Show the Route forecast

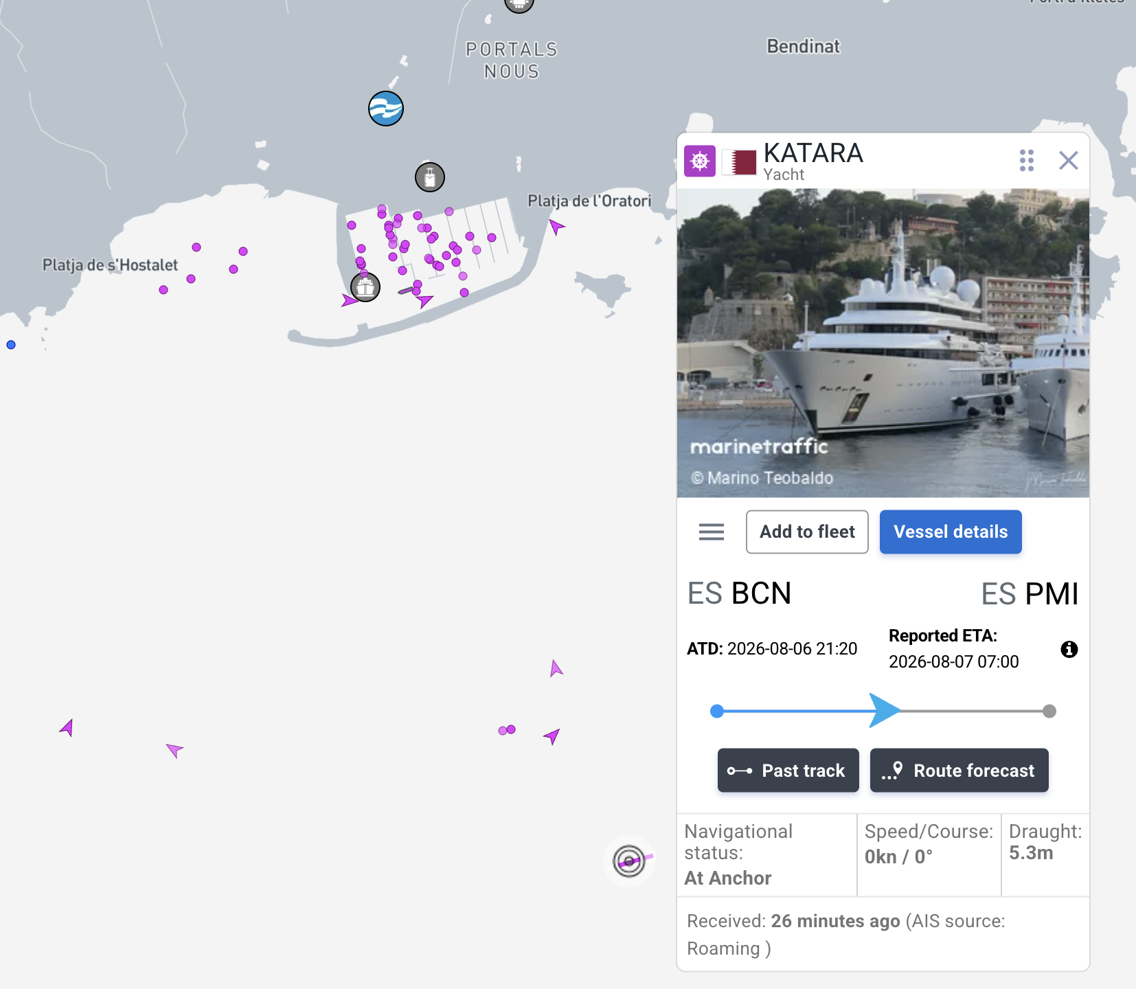coord(959,771)
